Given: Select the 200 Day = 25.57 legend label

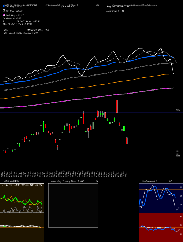Looking at the screenshot, I should 15,15.
